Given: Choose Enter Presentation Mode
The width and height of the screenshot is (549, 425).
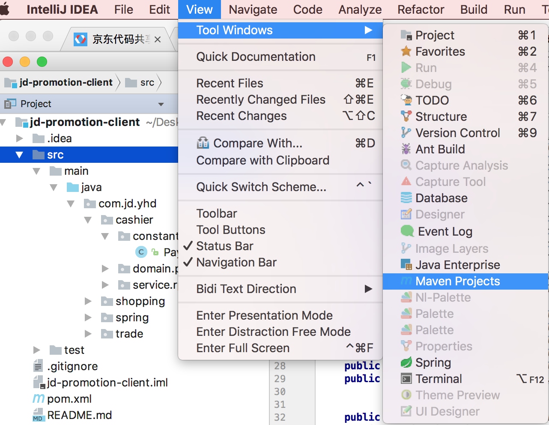Looking at the screenshot, I should pos(280,315).
